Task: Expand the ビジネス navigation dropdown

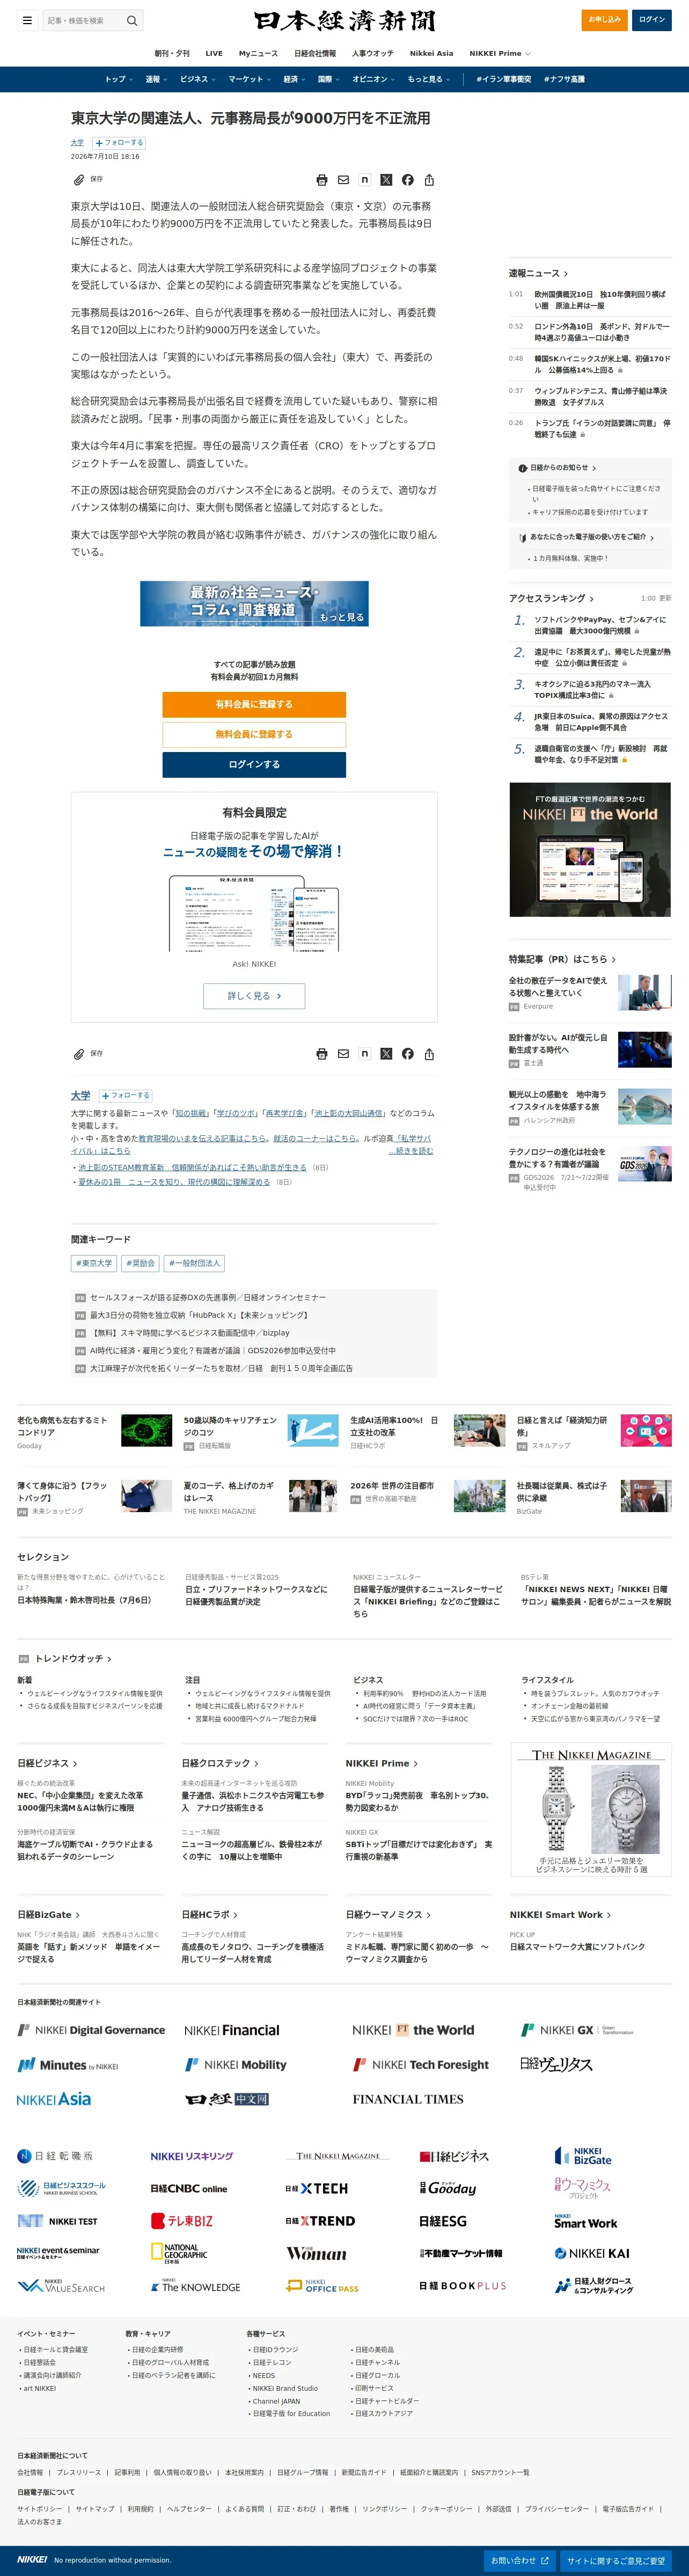Action: point(198,79)
